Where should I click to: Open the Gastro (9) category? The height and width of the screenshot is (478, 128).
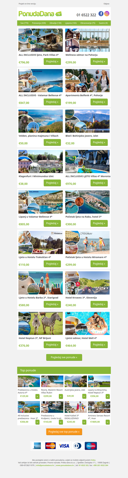(103, 23)
